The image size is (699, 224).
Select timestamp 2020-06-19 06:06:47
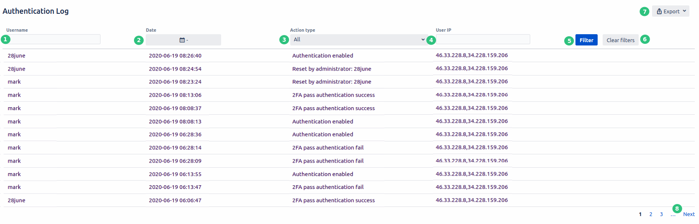click(x=175, y=201)
